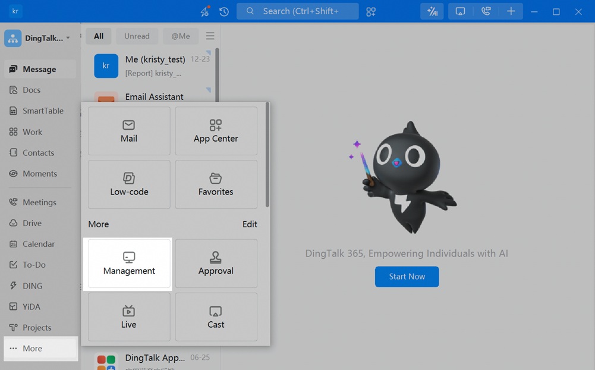This screenshot has height=370, width=595.
Task: Open To-Do from the sidebar
Action: [x=40, y=265]
